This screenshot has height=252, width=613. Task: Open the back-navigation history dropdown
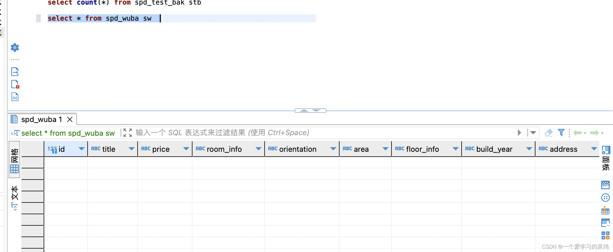pos(585,133)
